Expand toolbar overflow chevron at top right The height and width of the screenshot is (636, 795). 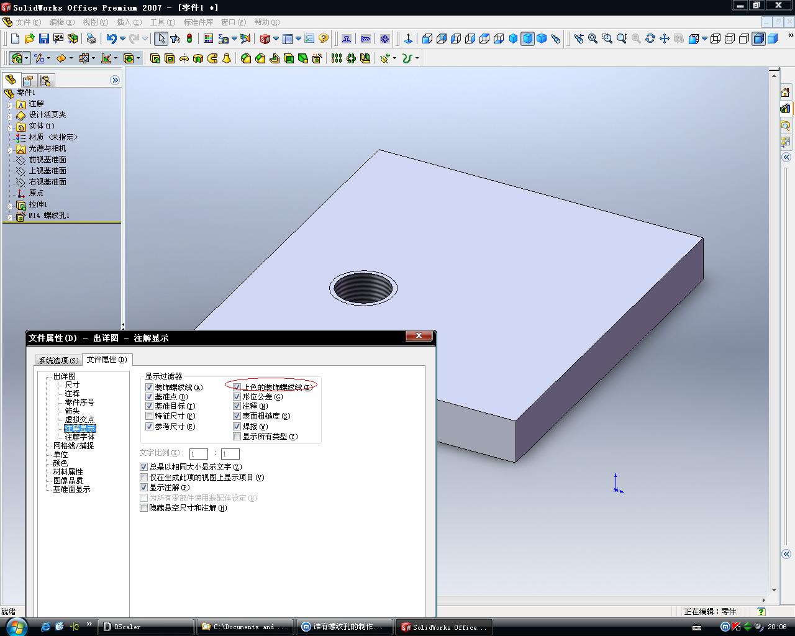[791, 36]
